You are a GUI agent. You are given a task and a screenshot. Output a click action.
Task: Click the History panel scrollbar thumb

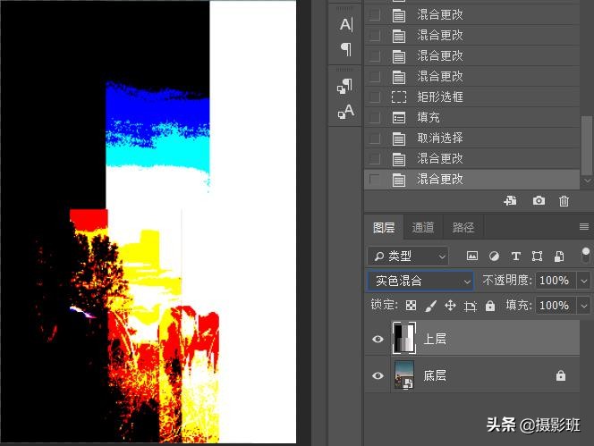click(587, 144)
